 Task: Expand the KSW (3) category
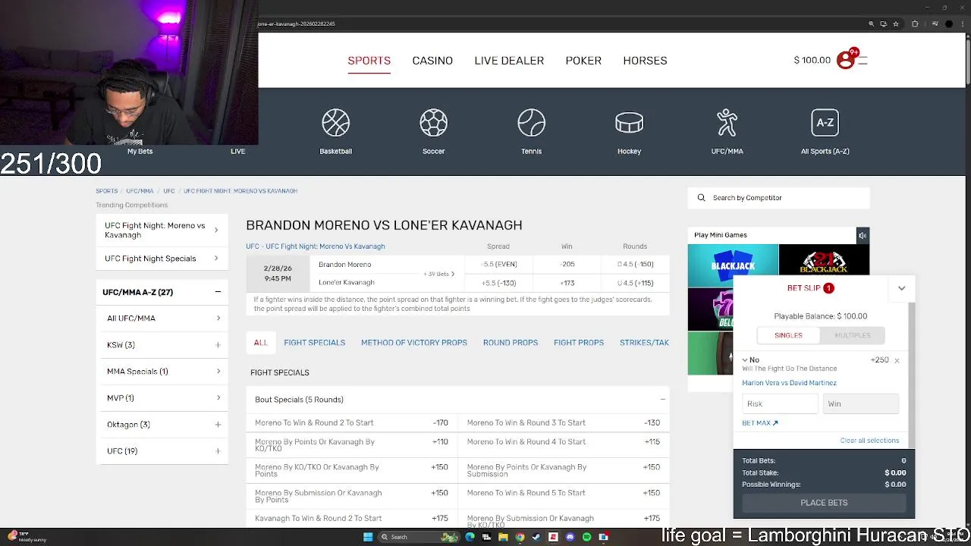tap(218, 345)
